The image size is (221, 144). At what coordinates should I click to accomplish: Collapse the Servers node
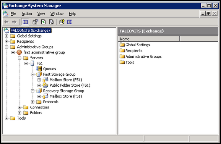(19, 58)
